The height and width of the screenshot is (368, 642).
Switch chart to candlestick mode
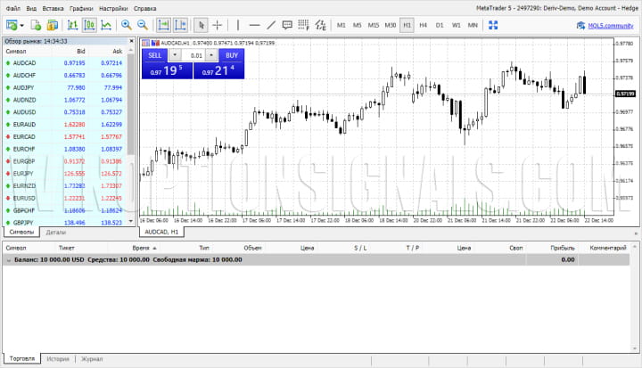click(89, 25)
